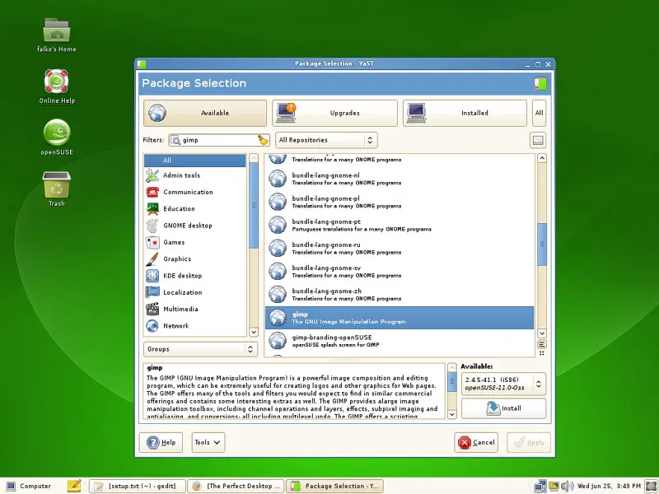Select the bundle-lang-gnome-pt package row
Screen dimensions: 659x494
point(400,225)
